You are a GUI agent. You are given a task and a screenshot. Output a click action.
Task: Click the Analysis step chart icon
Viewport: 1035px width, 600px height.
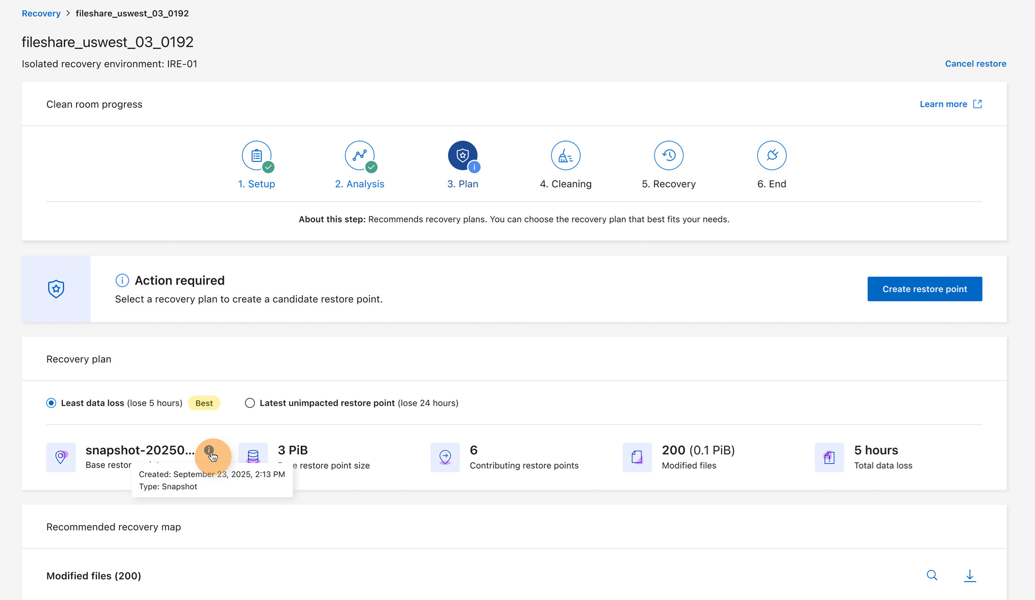click(x=360, y=156)
